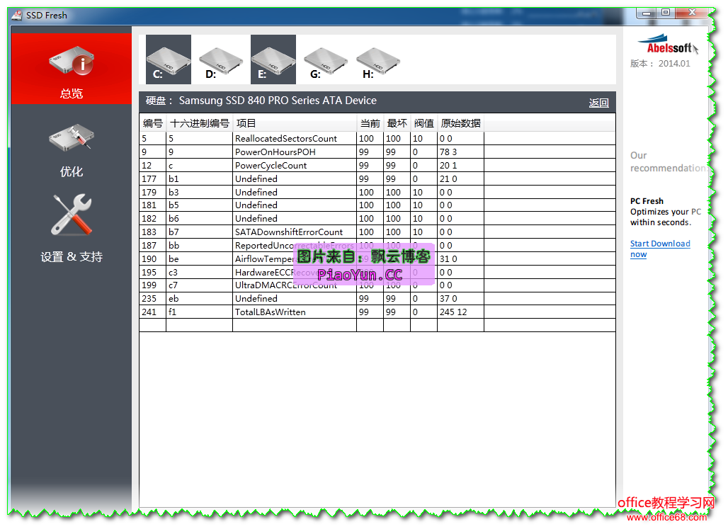
Task: Select the PowerCycleCount row
Action: 377,165
